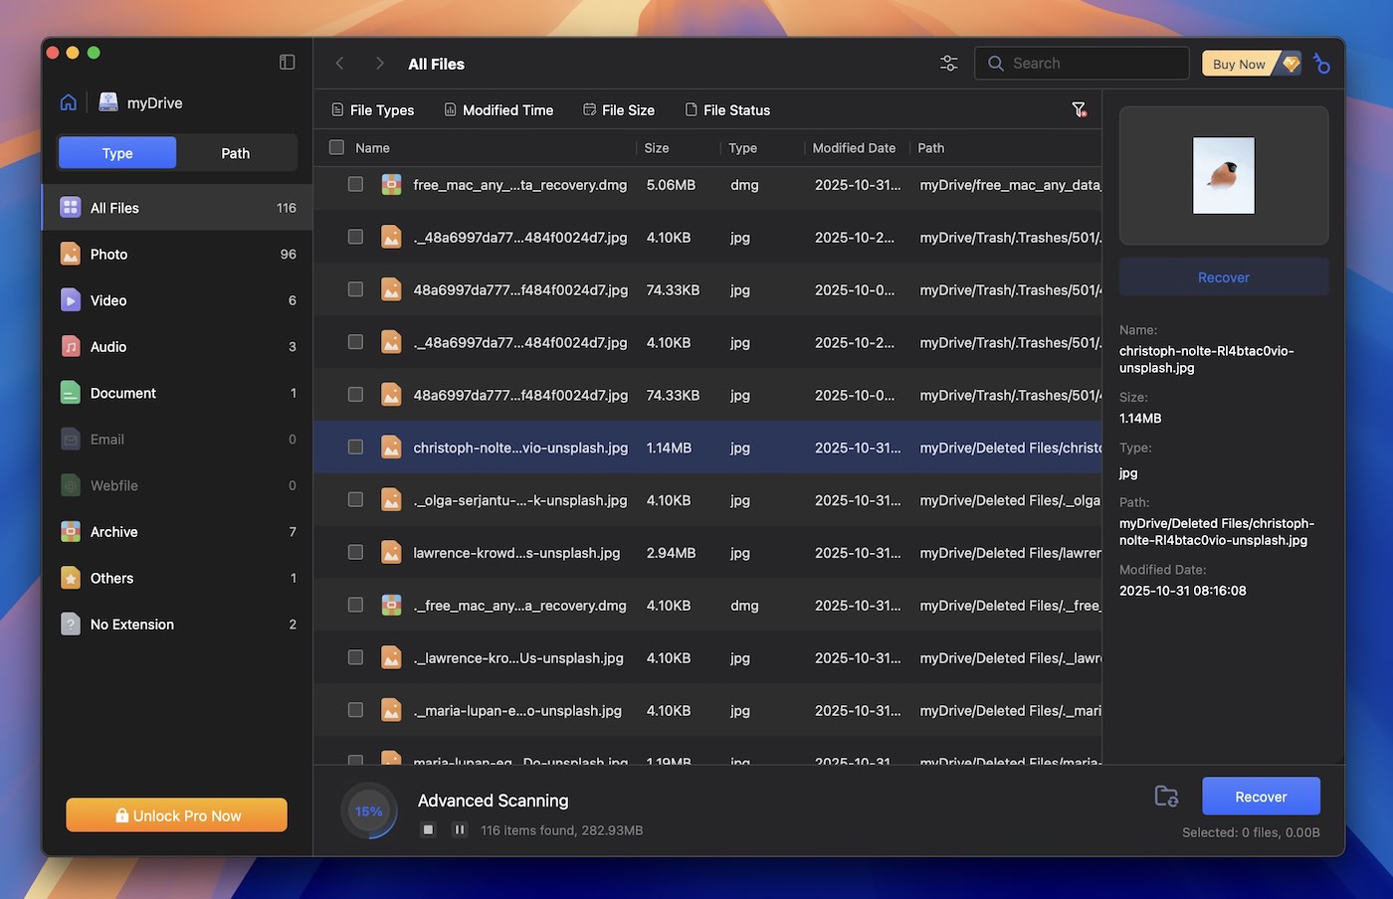Stop the advanced scan
1393x899 pixels.
coord(428,829)
